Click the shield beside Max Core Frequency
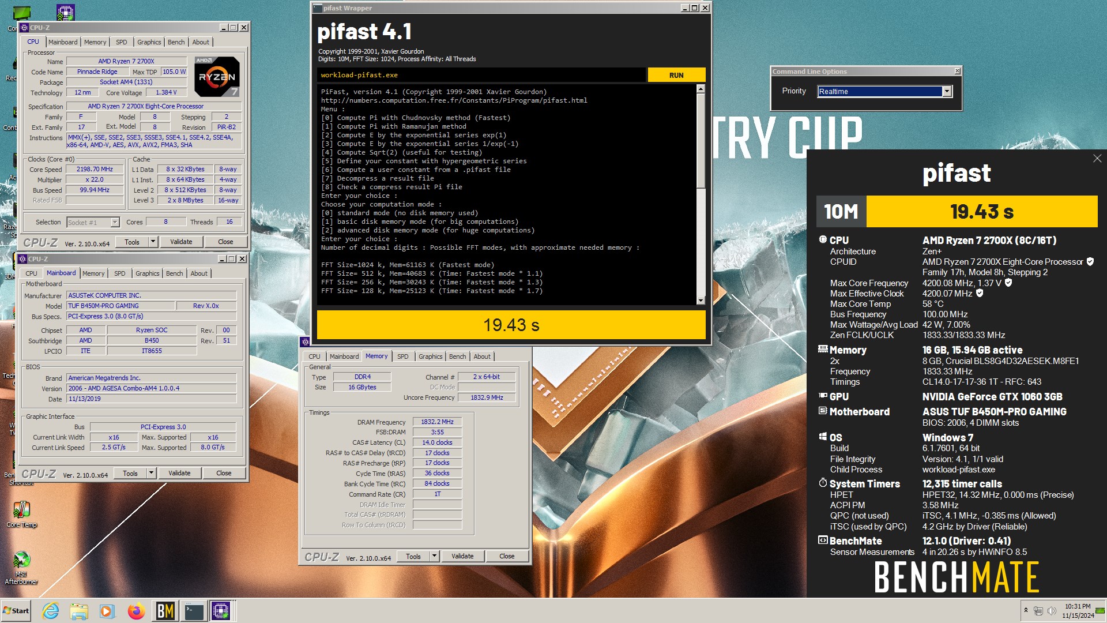Screen dimensions: 1107x623 click(1008, 283)
